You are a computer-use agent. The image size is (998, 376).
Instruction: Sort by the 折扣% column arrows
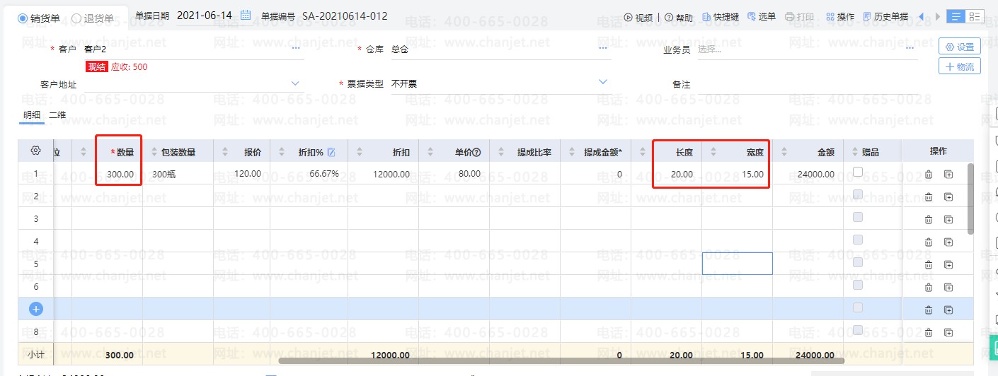pyautogui.click(x=282, y=152)
